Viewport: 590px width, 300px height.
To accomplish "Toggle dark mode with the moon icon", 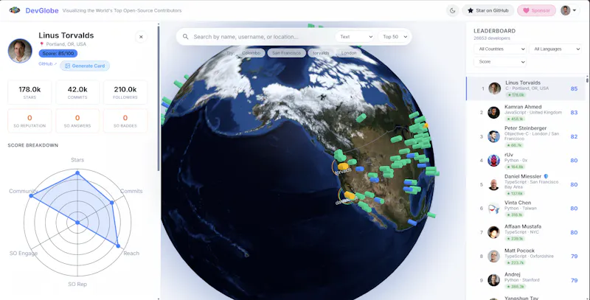I will pos(452,10).
